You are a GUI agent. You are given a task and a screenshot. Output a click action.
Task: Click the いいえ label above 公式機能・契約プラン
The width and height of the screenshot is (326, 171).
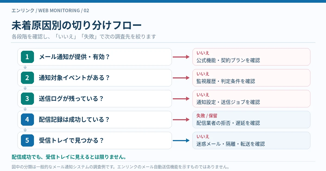203,53
